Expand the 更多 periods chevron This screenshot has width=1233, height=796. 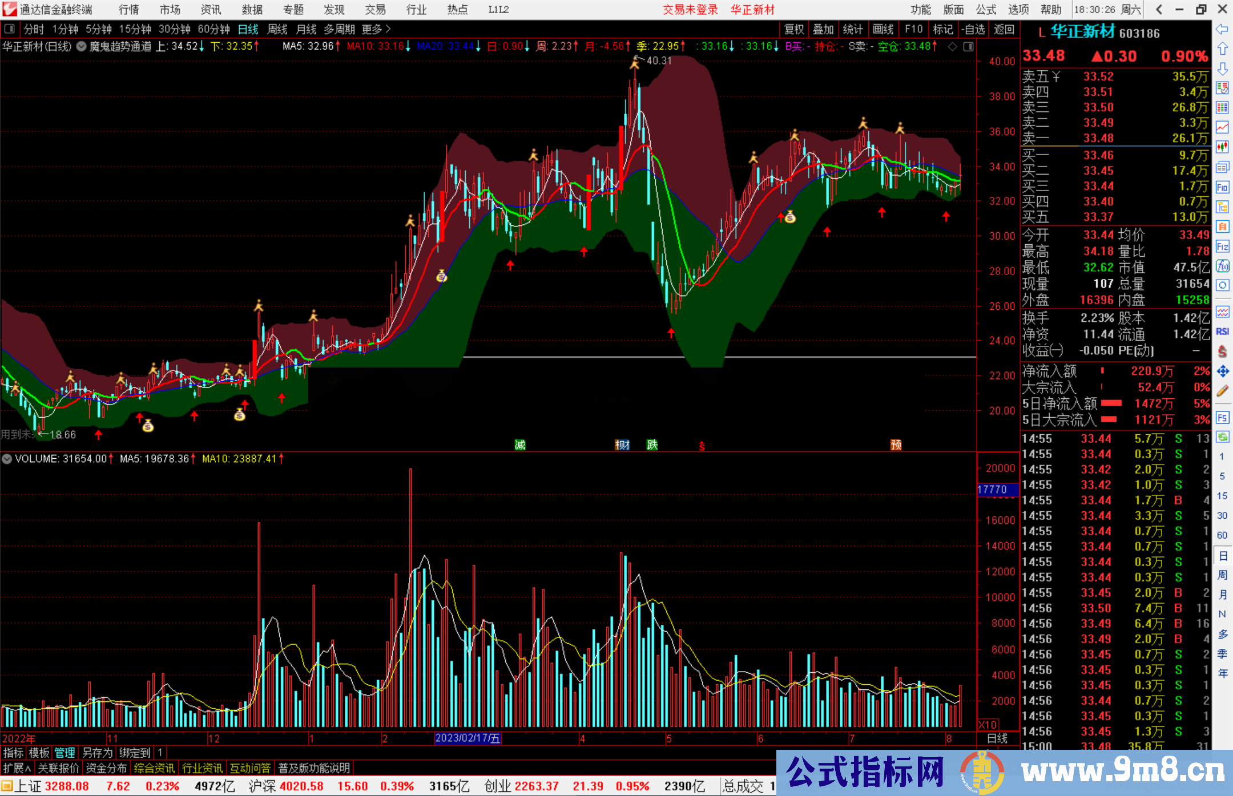coord(388,29)
